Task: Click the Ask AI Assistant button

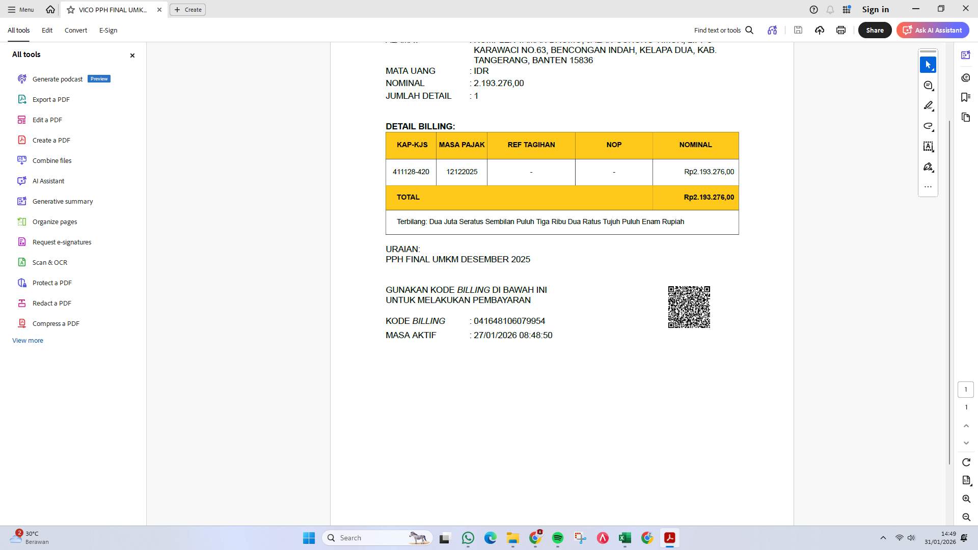Action: tap(932, 30)
